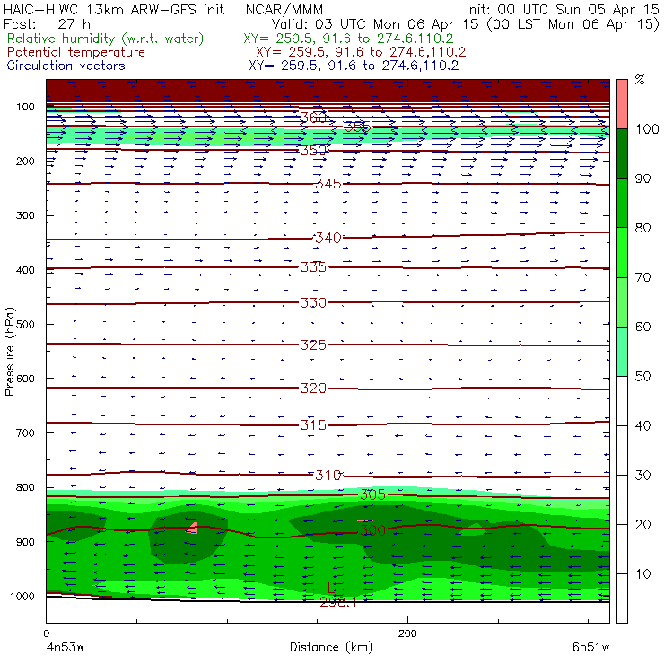Click the 335 contour label
The image size is (664, 664).
pos(313,267)
